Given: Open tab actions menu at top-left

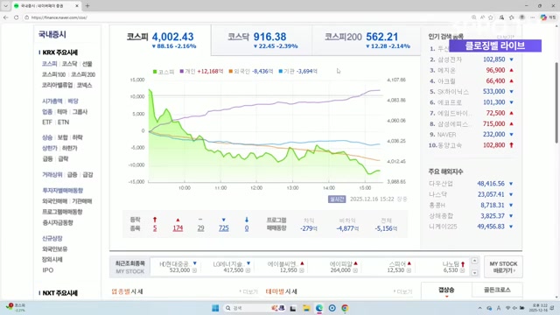Looking at the screenshot, I should (5, 6).
